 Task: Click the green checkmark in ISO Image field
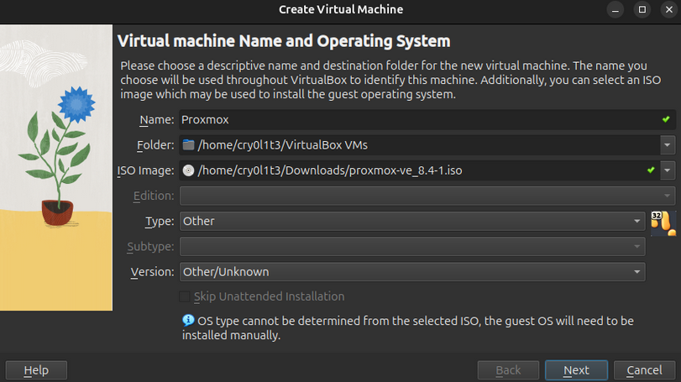pyautogui.click(x=650, y=170)
